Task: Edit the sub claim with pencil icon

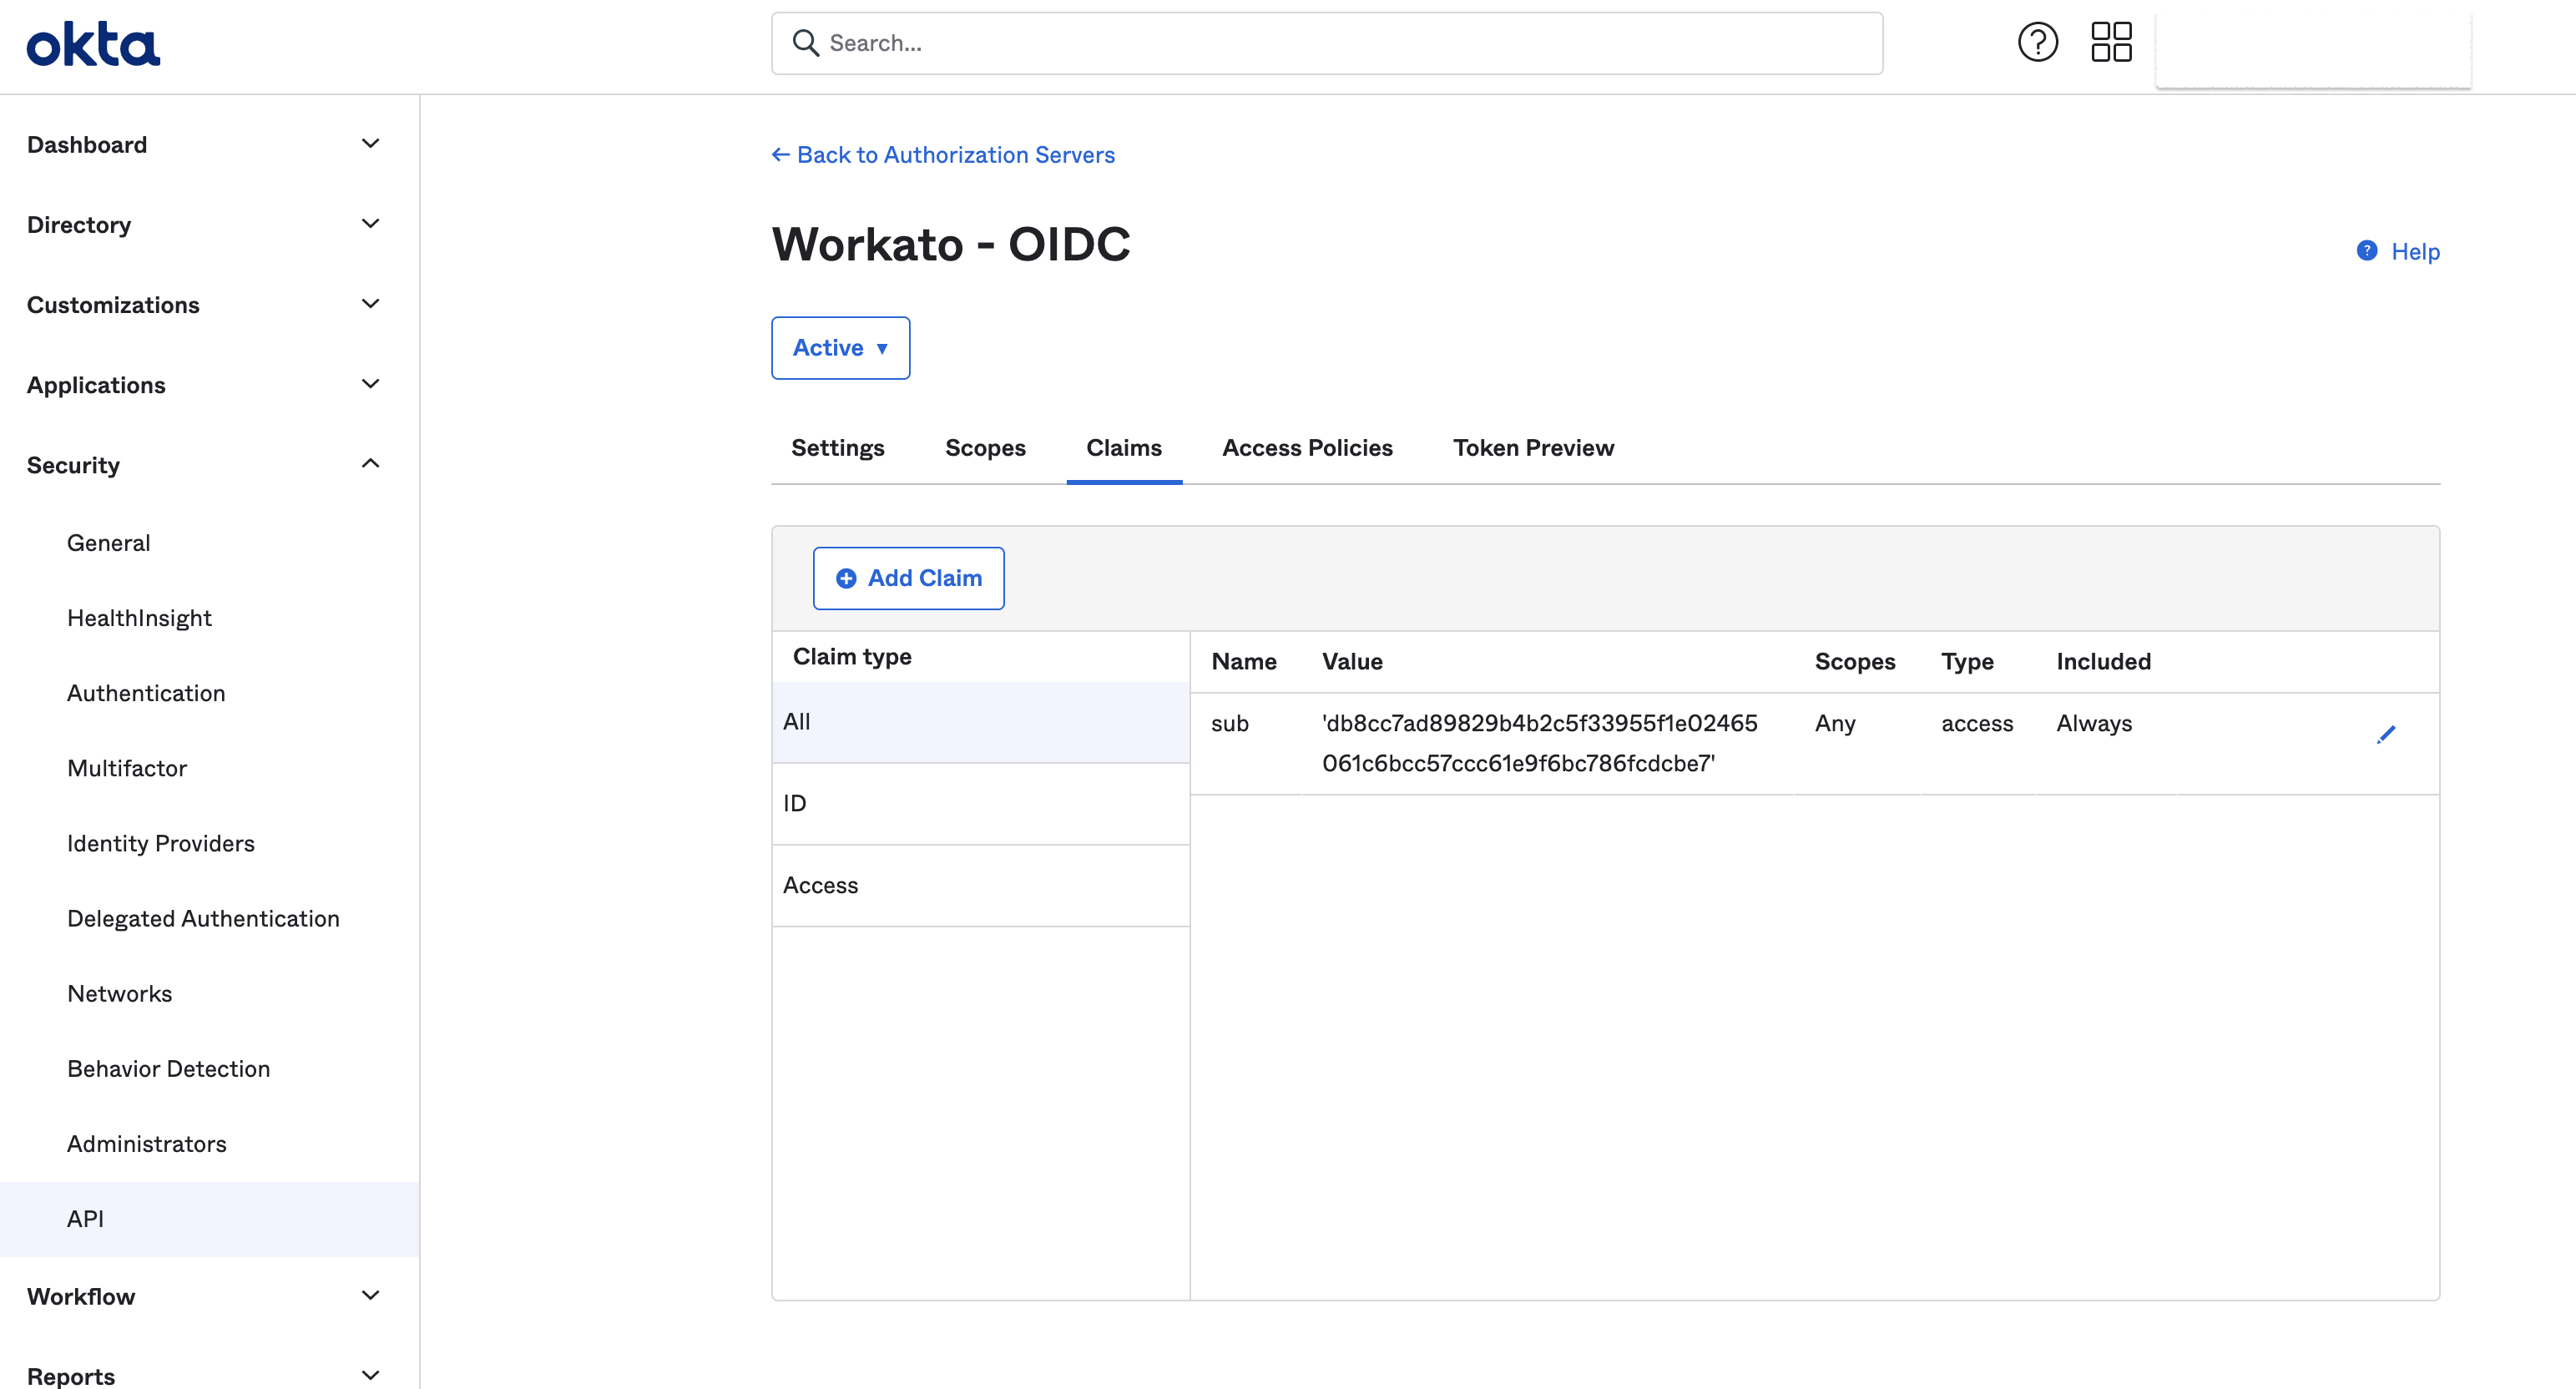Action: 2386,735
